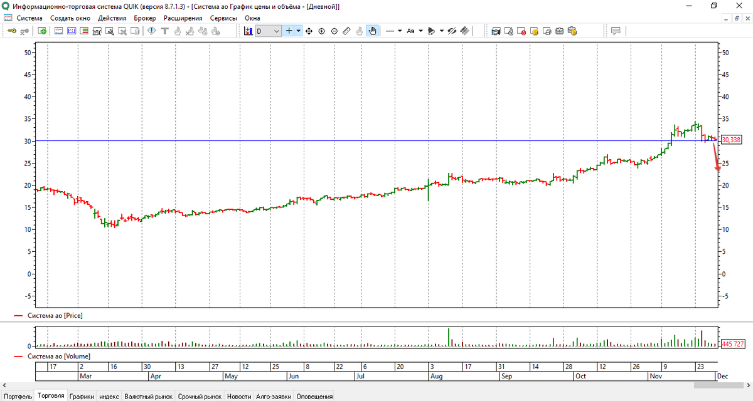The image size is (753, 401).
Task: Switch to the Срочный рынок tab
Action: [200, 396]
